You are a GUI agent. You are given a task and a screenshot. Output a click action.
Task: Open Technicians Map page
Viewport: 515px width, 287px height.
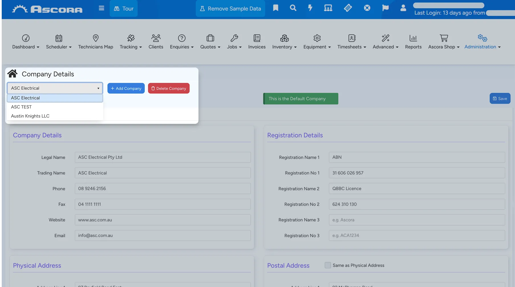click(96, 42)
